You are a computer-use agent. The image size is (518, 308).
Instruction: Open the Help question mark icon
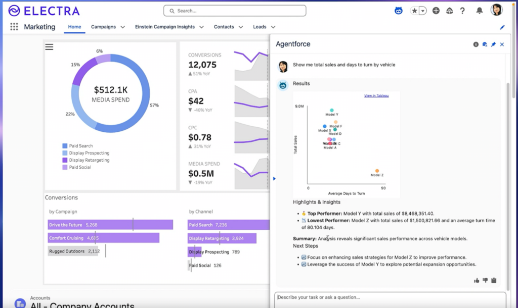pyautogui.click(x=462, y=11)
